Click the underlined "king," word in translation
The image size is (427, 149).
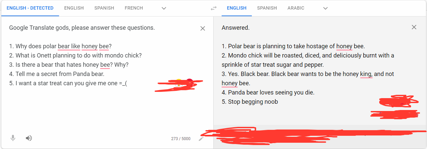(x=366, y=74)
